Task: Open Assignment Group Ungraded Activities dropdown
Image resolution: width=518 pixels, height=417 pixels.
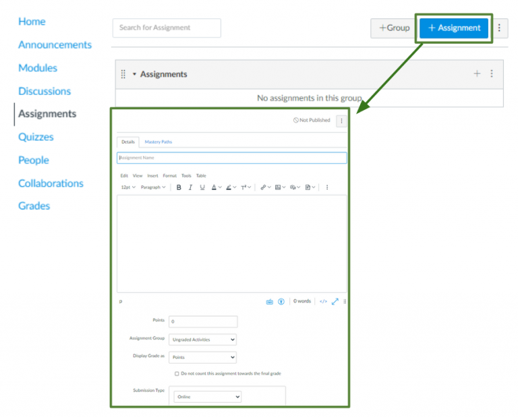Action: (202, 340)
